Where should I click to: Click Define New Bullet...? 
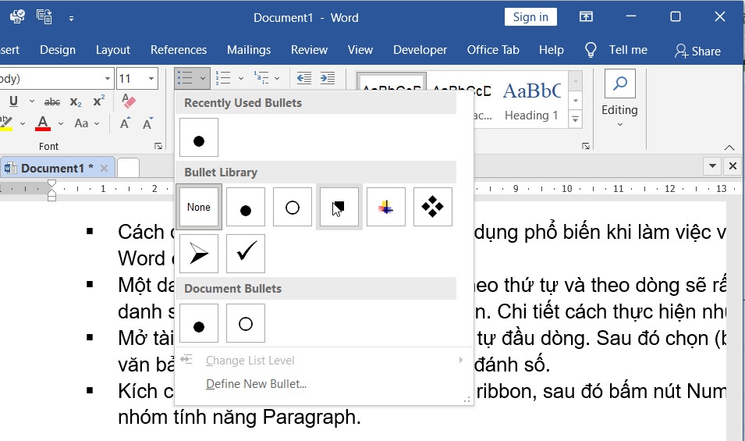(x=256, y=384)
